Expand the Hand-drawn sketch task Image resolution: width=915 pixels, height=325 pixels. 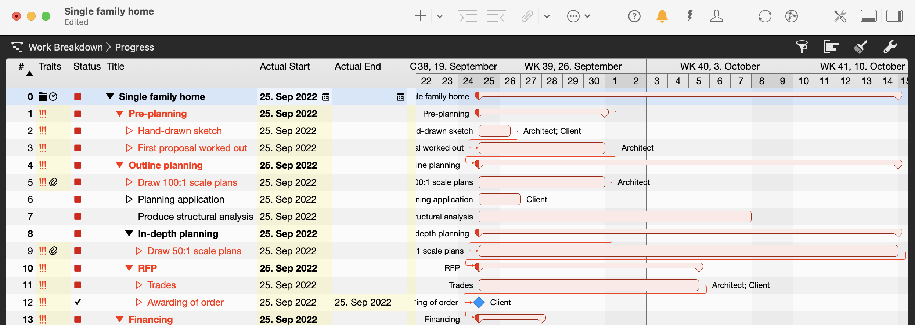point(129,131)
